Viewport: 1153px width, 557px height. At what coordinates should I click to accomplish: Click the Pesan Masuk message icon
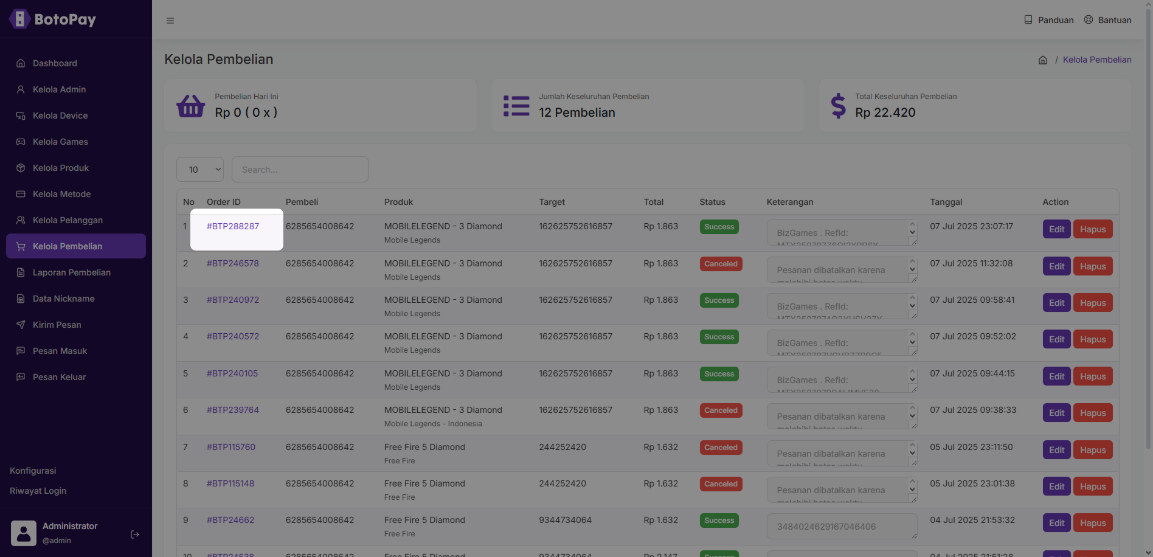(21, 351)
